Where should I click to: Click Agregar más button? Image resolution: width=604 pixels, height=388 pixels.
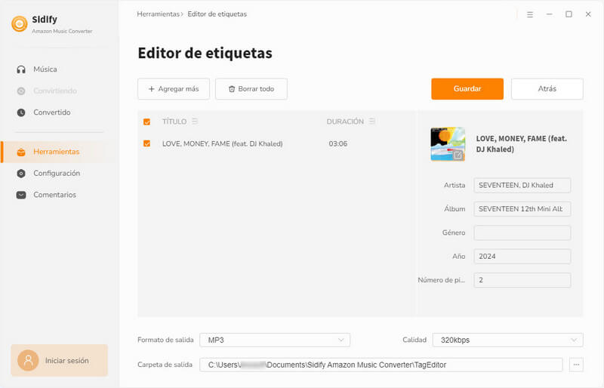174,89
